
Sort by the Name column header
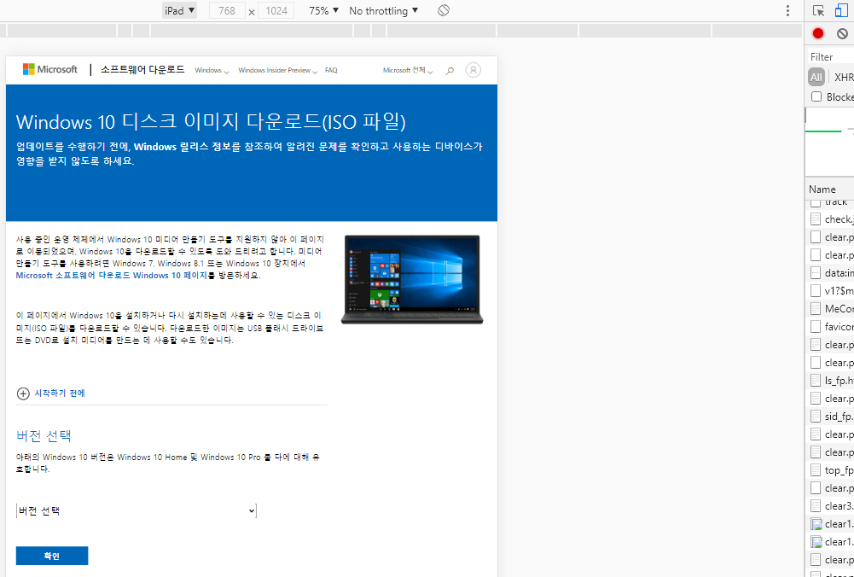[x=829, y=189]
